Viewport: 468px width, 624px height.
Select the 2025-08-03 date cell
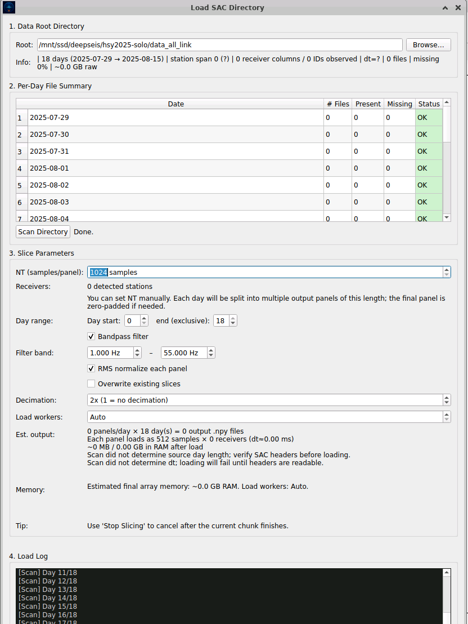pos(175,202)
